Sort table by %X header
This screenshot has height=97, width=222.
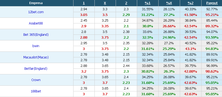tap(169, 3)
